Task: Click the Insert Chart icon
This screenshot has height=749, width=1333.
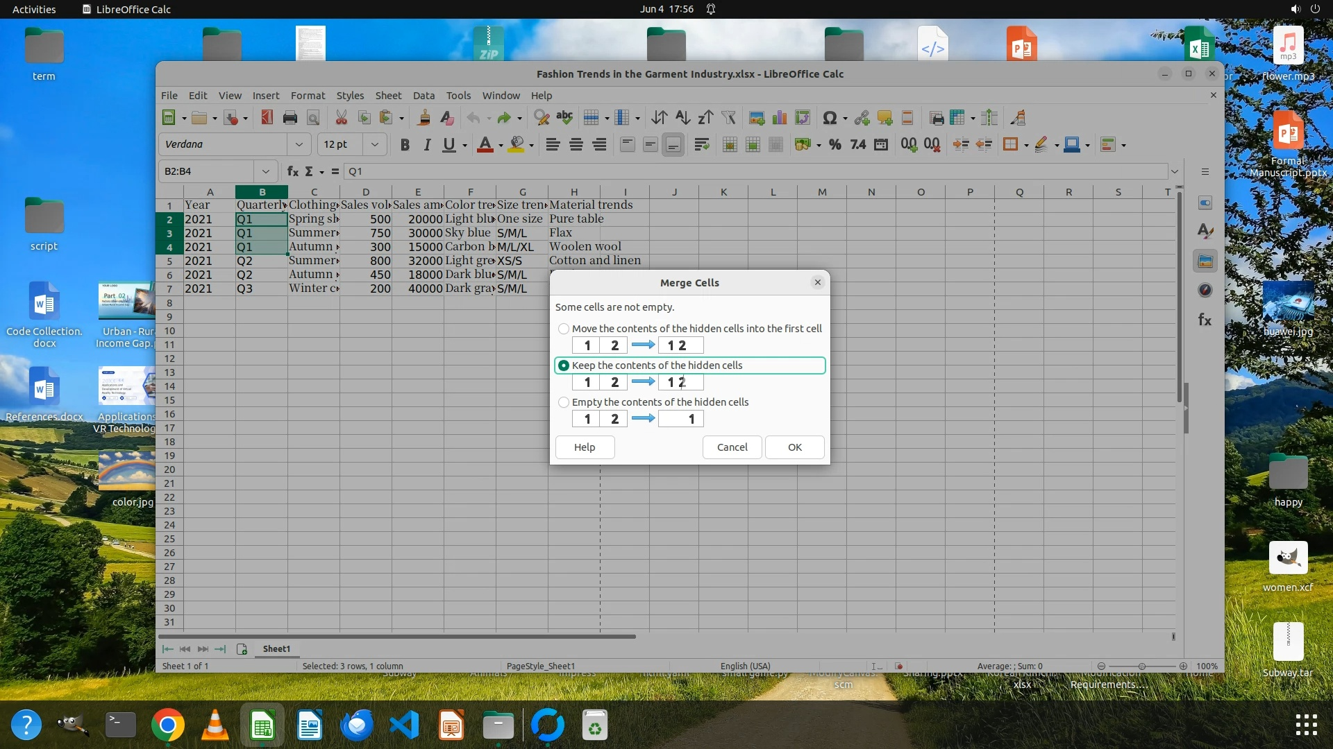Action: (780, 118)
